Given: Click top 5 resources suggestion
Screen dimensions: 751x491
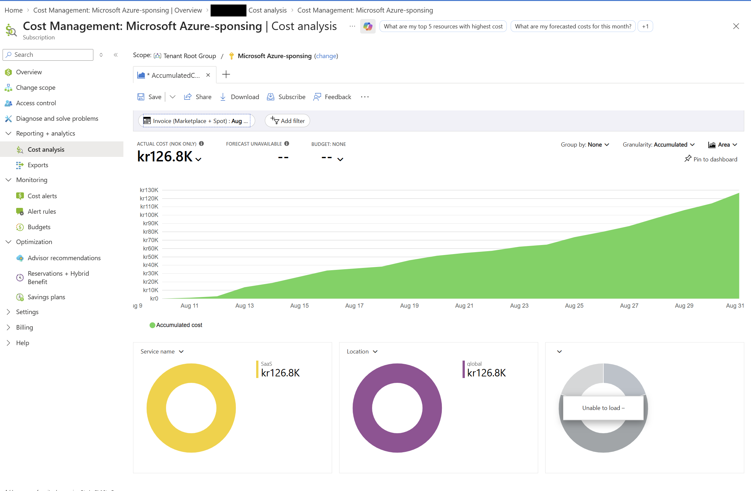Looking at the screenshot, I should pos(443,26).
